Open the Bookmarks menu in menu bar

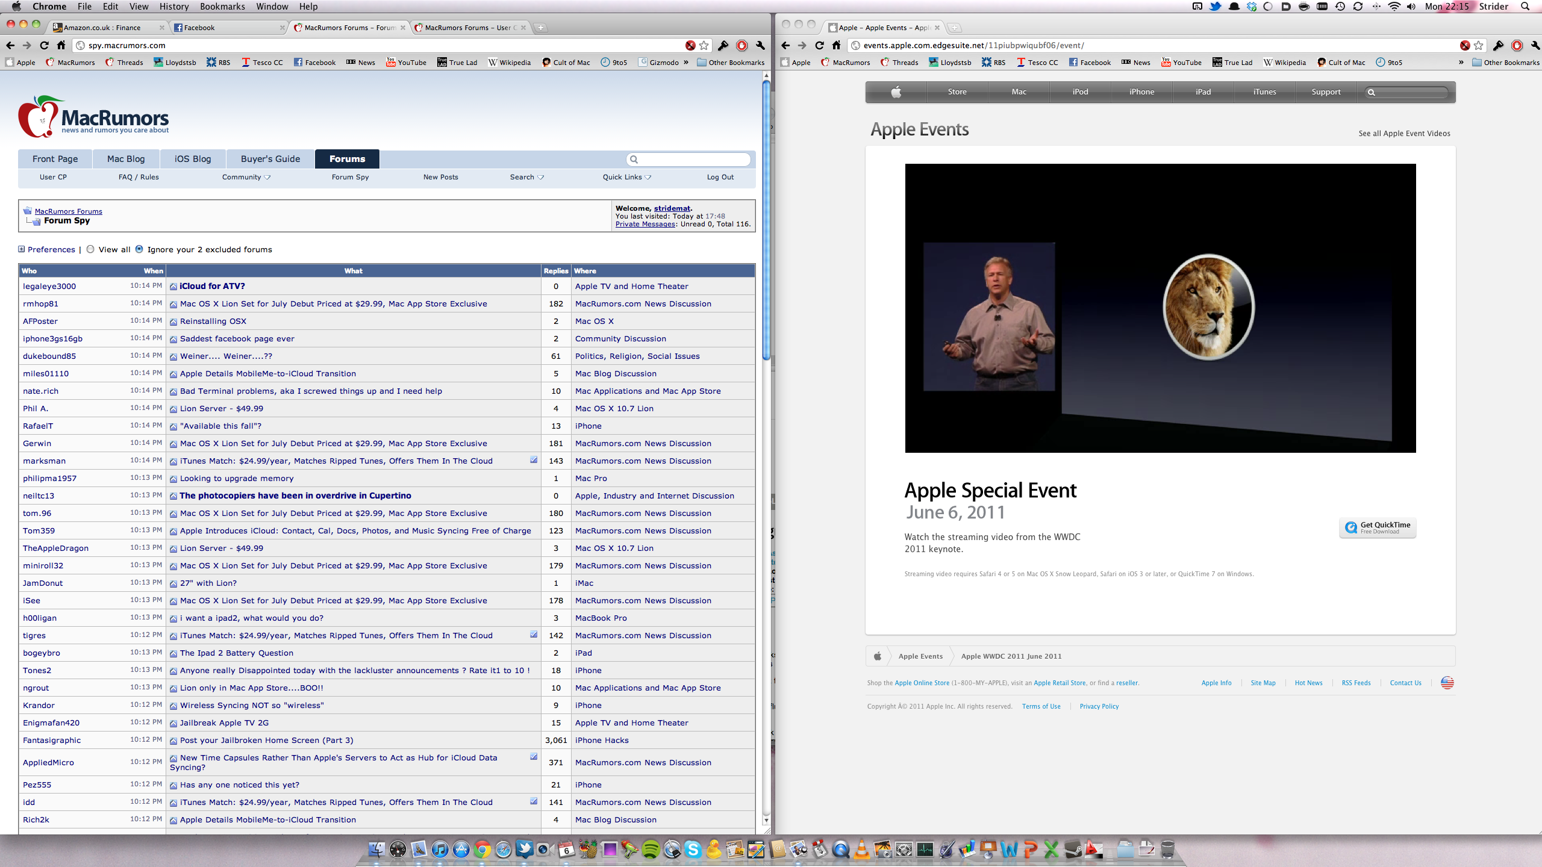(x=222, y=7)
